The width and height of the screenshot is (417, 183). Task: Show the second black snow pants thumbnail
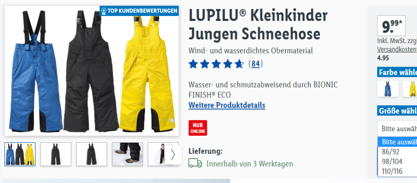(56, 154)
